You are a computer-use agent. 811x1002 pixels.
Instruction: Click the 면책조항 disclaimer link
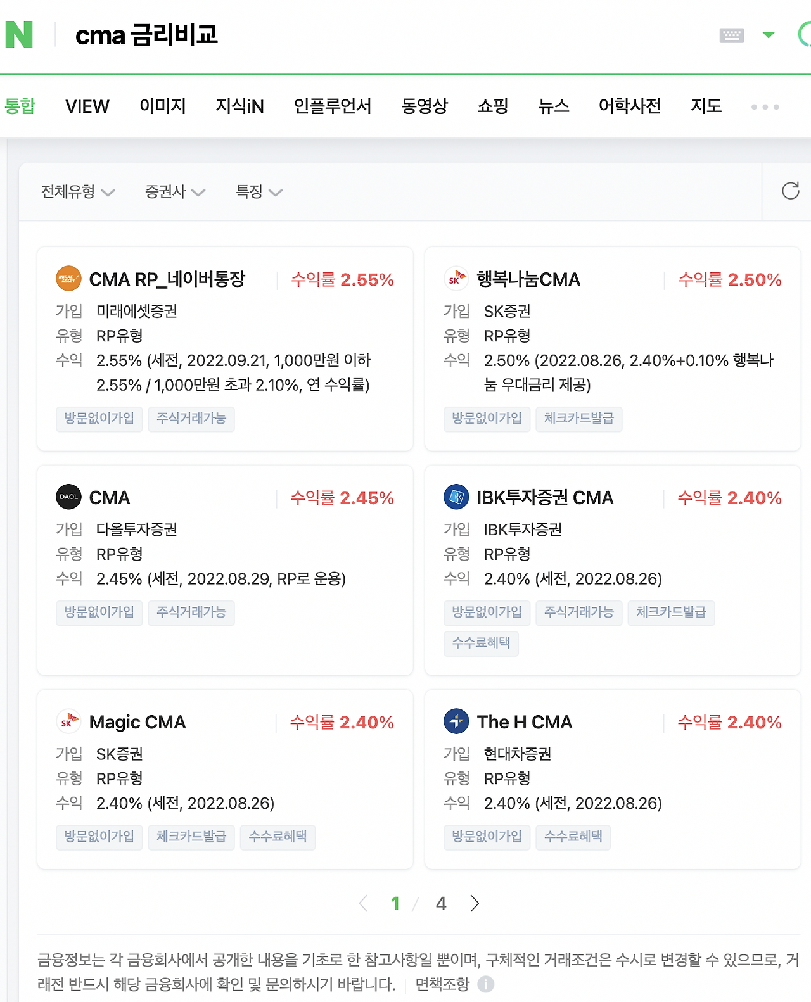(x=442, y=984)
